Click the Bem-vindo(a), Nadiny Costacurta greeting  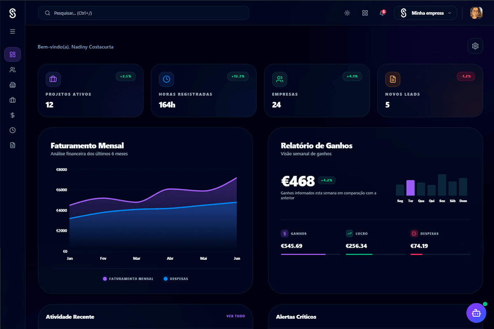tap(76, 47)
